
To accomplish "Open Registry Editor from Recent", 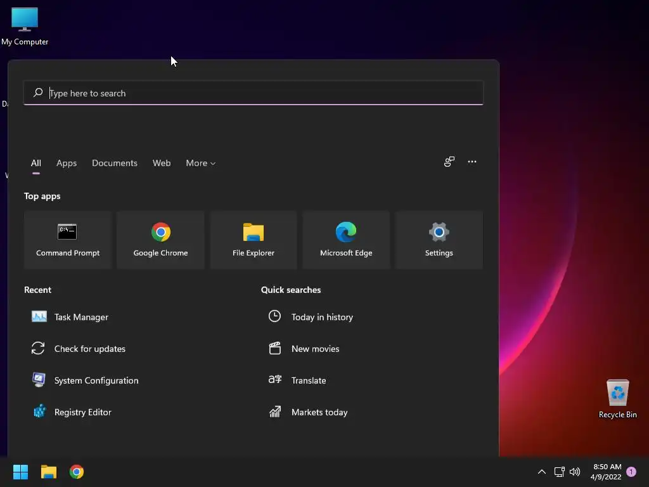I will click(x=71, y=412).
